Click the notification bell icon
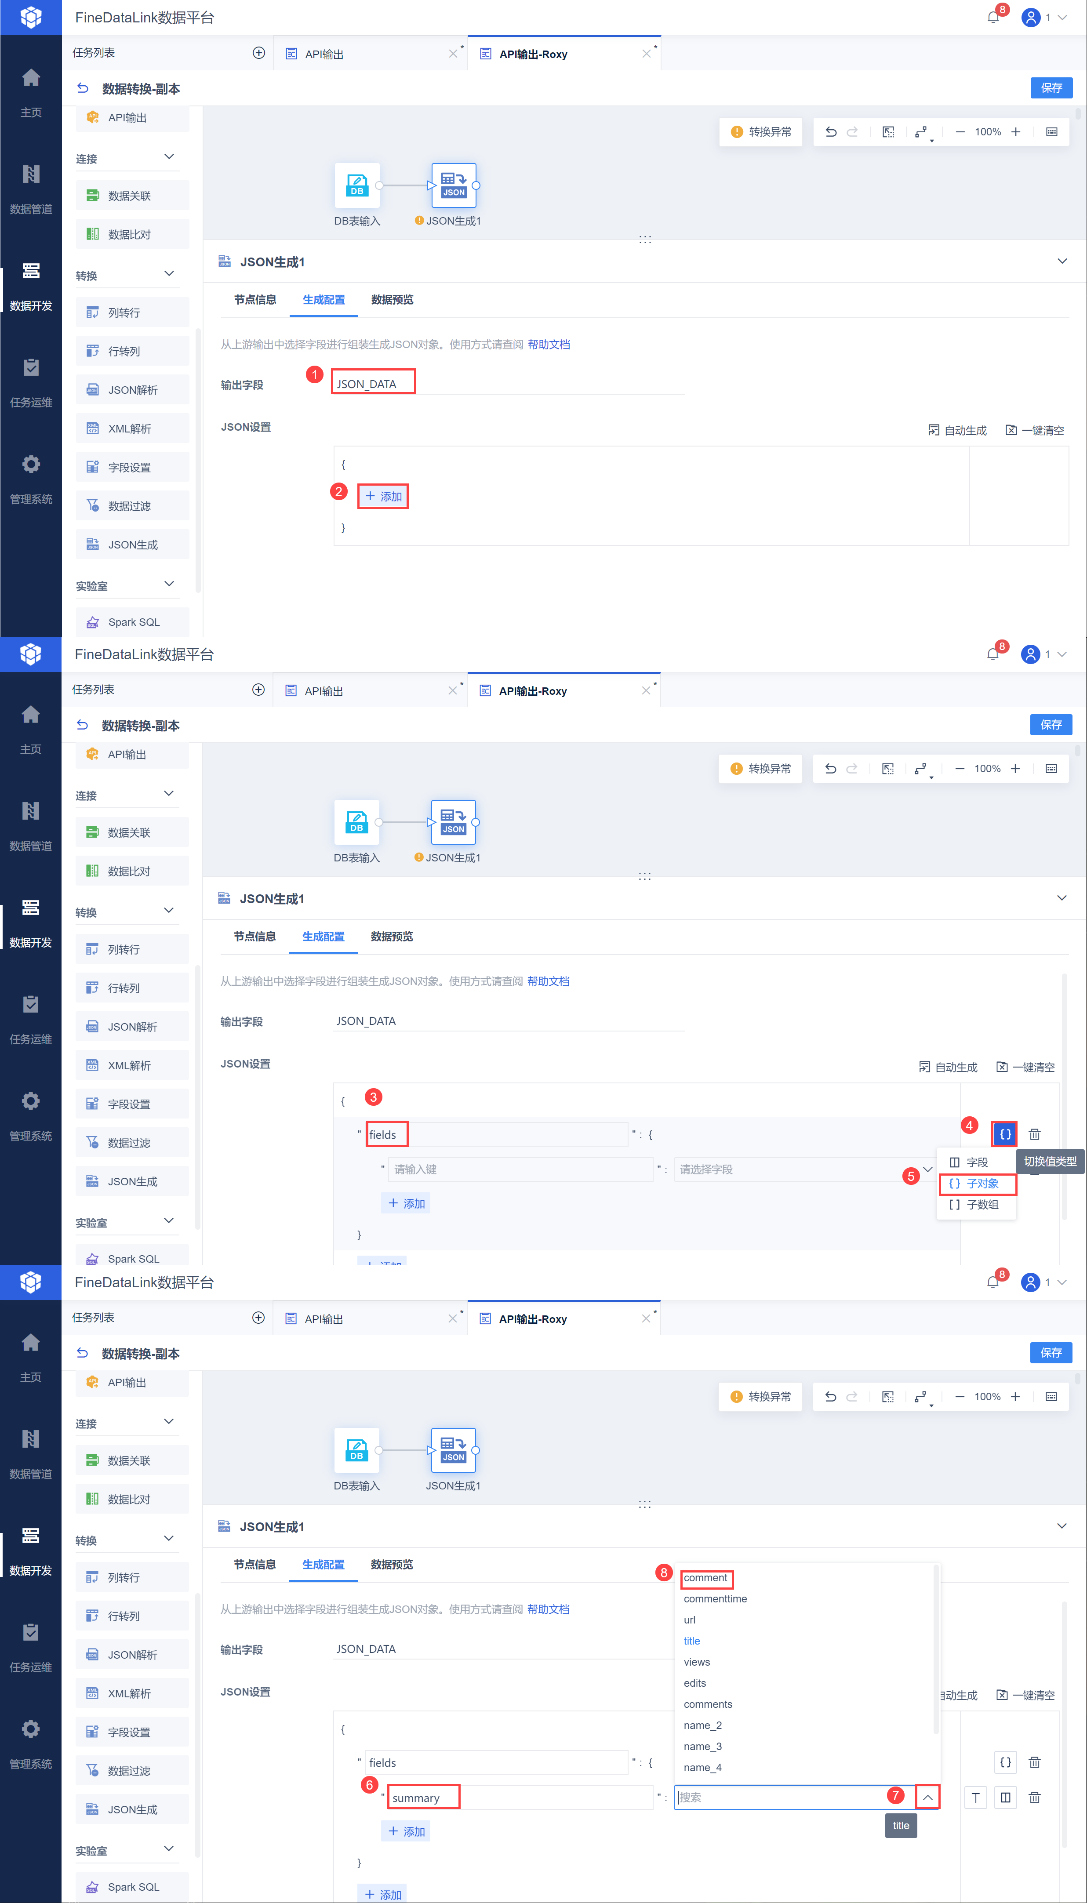 [992, 17]
